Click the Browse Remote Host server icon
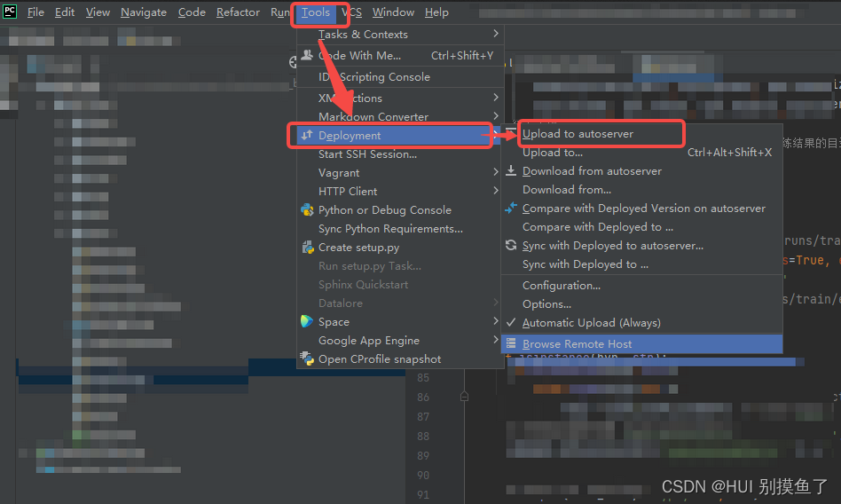This screenshot has width=841, height=504. click(x=511, y=343)
